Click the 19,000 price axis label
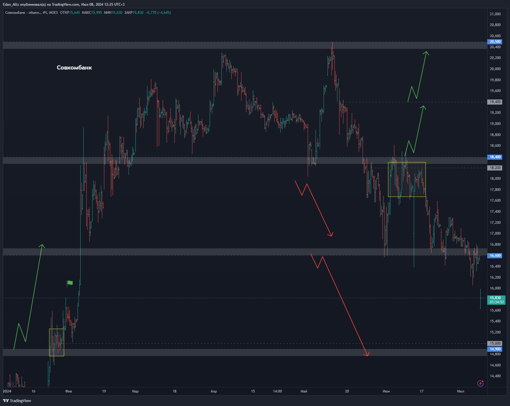The width and height of the screenshot is (510, 406). click(495, 124)
